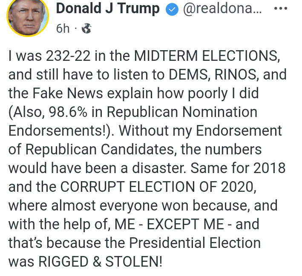Click the word disaster in the post
302x276 pixels.
[x=156, y=168]
